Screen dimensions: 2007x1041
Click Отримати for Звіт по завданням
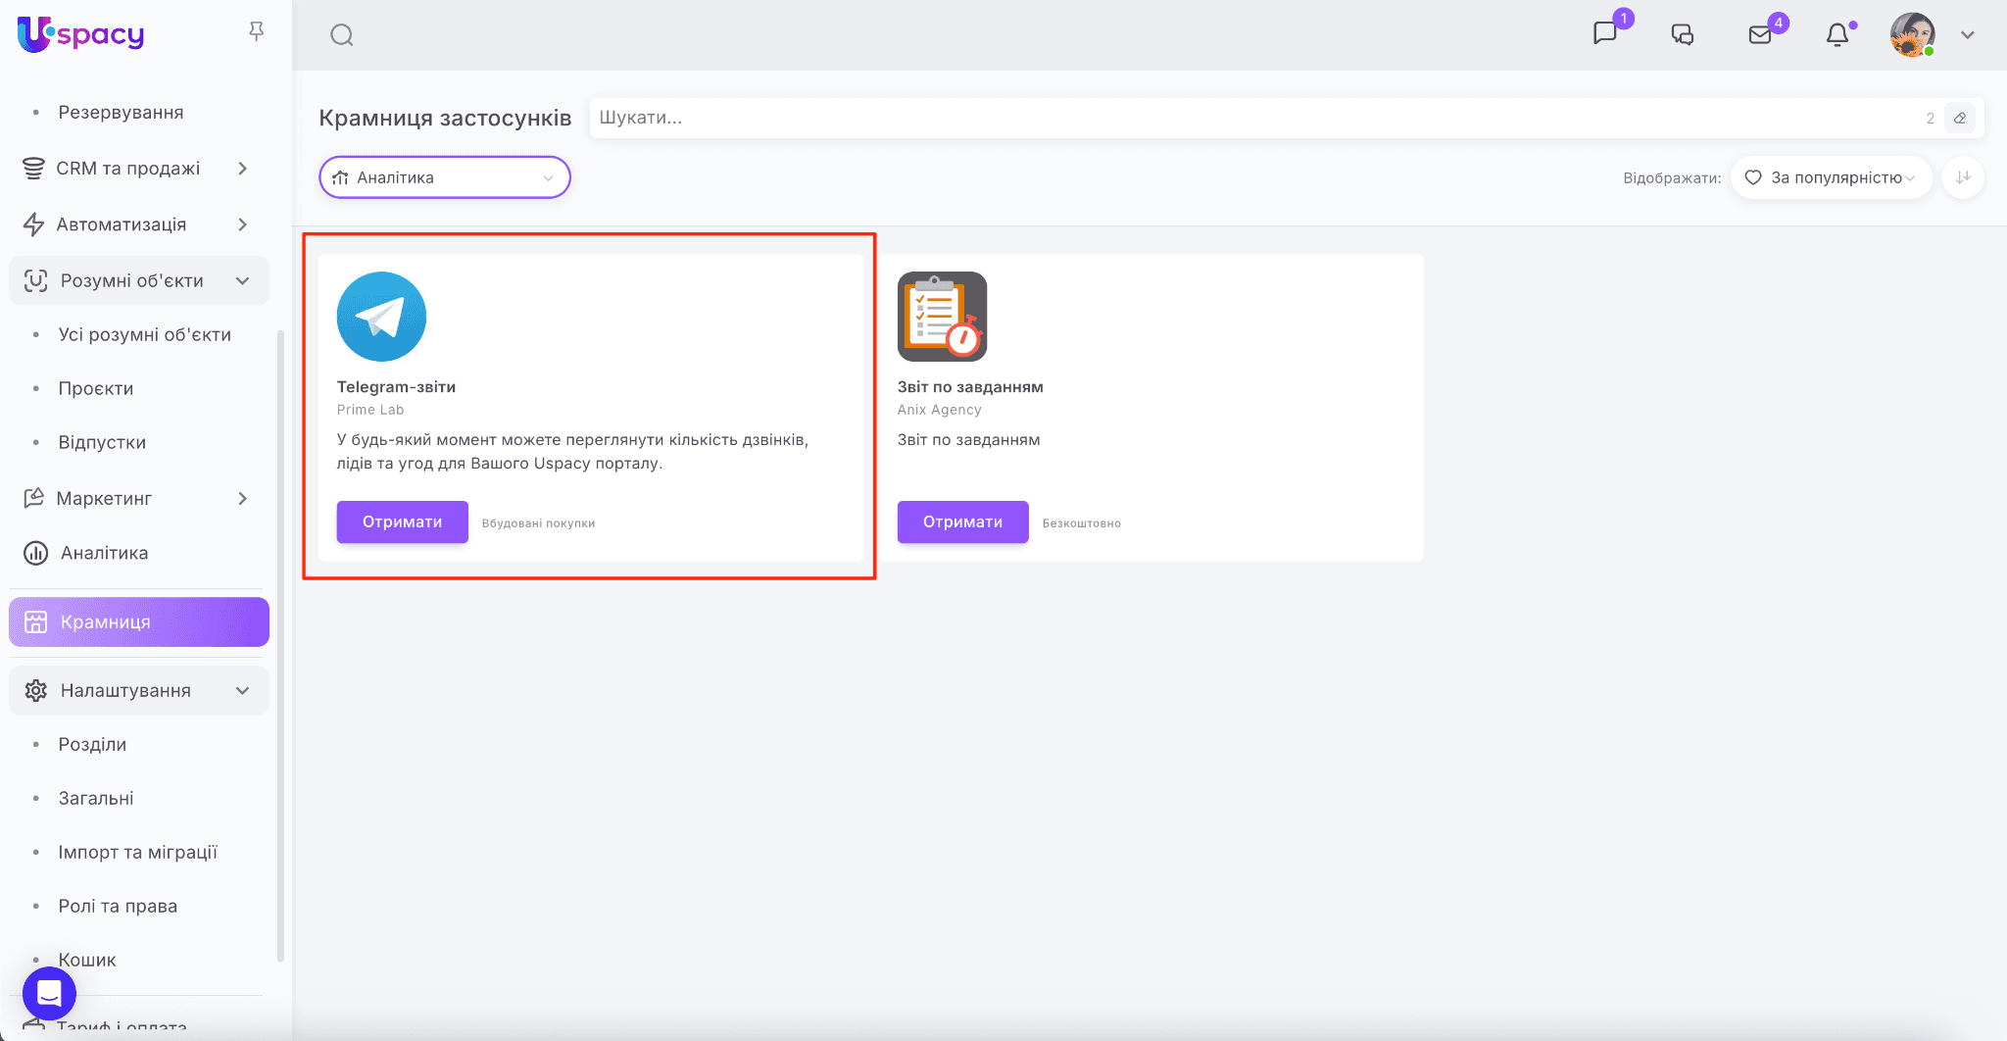coord(962,521)
